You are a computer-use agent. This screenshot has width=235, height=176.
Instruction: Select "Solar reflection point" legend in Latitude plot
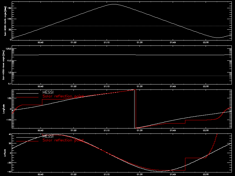[63, 140]
